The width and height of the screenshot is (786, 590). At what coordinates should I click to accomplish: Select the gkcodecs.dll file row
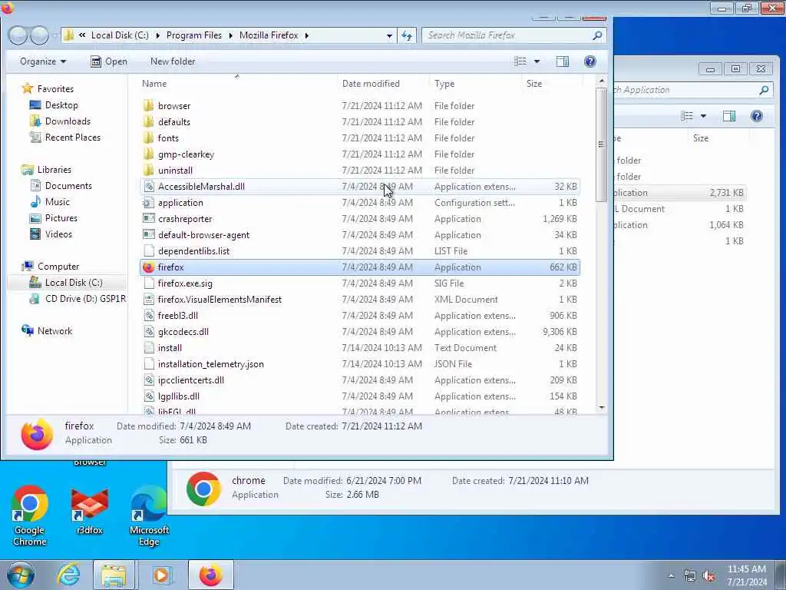tap(360, 332)
